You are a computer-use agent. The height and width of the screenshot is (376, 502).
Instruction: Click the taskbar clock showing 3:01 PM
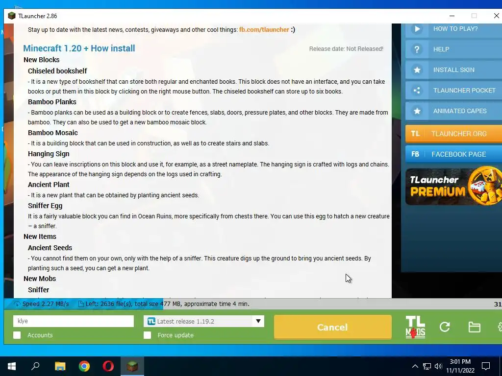(x=460, y=366)
